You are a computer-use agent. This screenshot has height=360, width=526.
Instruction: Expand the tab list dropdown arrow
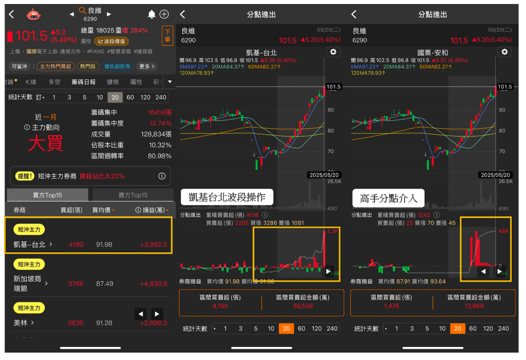click(170, 82)
